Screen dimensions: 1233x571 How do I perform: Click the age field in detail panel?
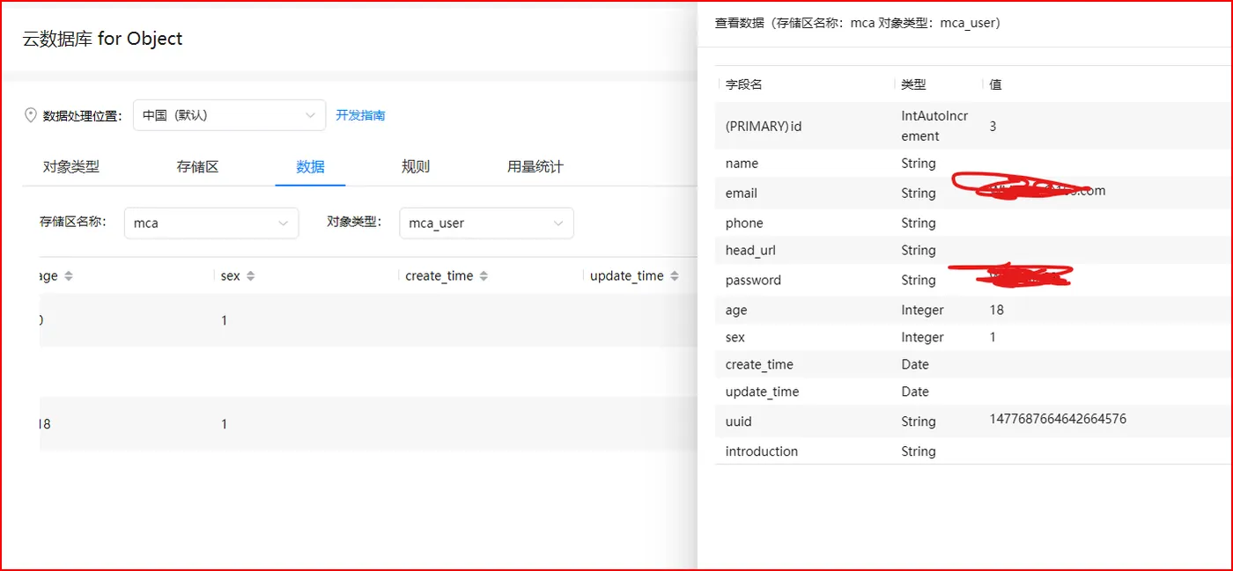coord(736,311)
